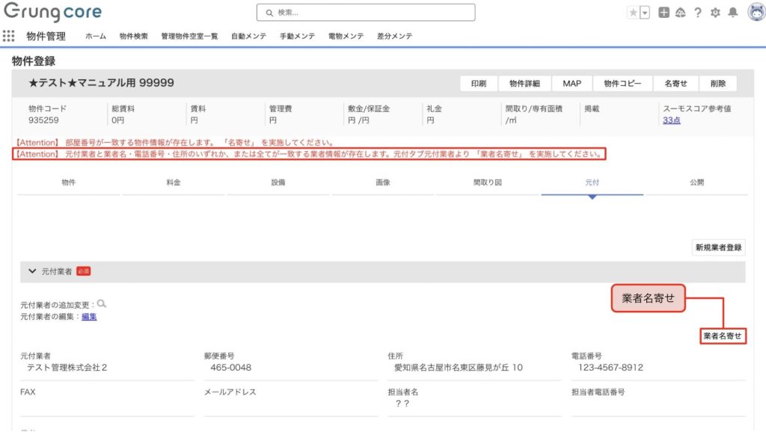Switch to the 画像 tab
This screenshot has height=432, width=766.
382,182
